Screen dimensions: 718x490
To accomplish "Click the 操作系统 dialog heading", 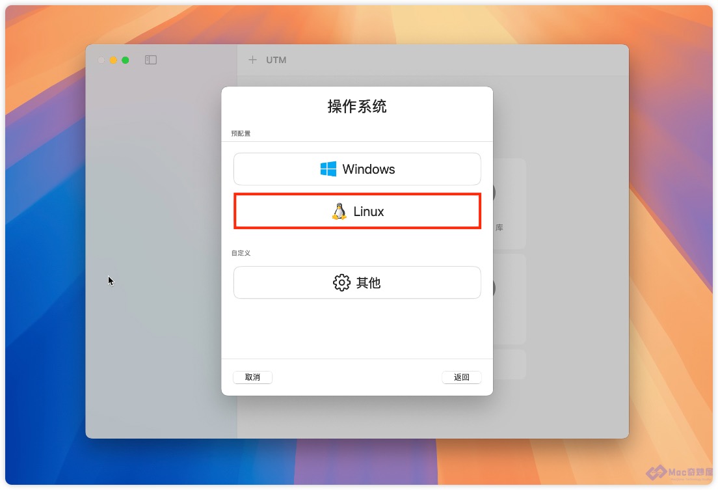I will tap(357, 106).
